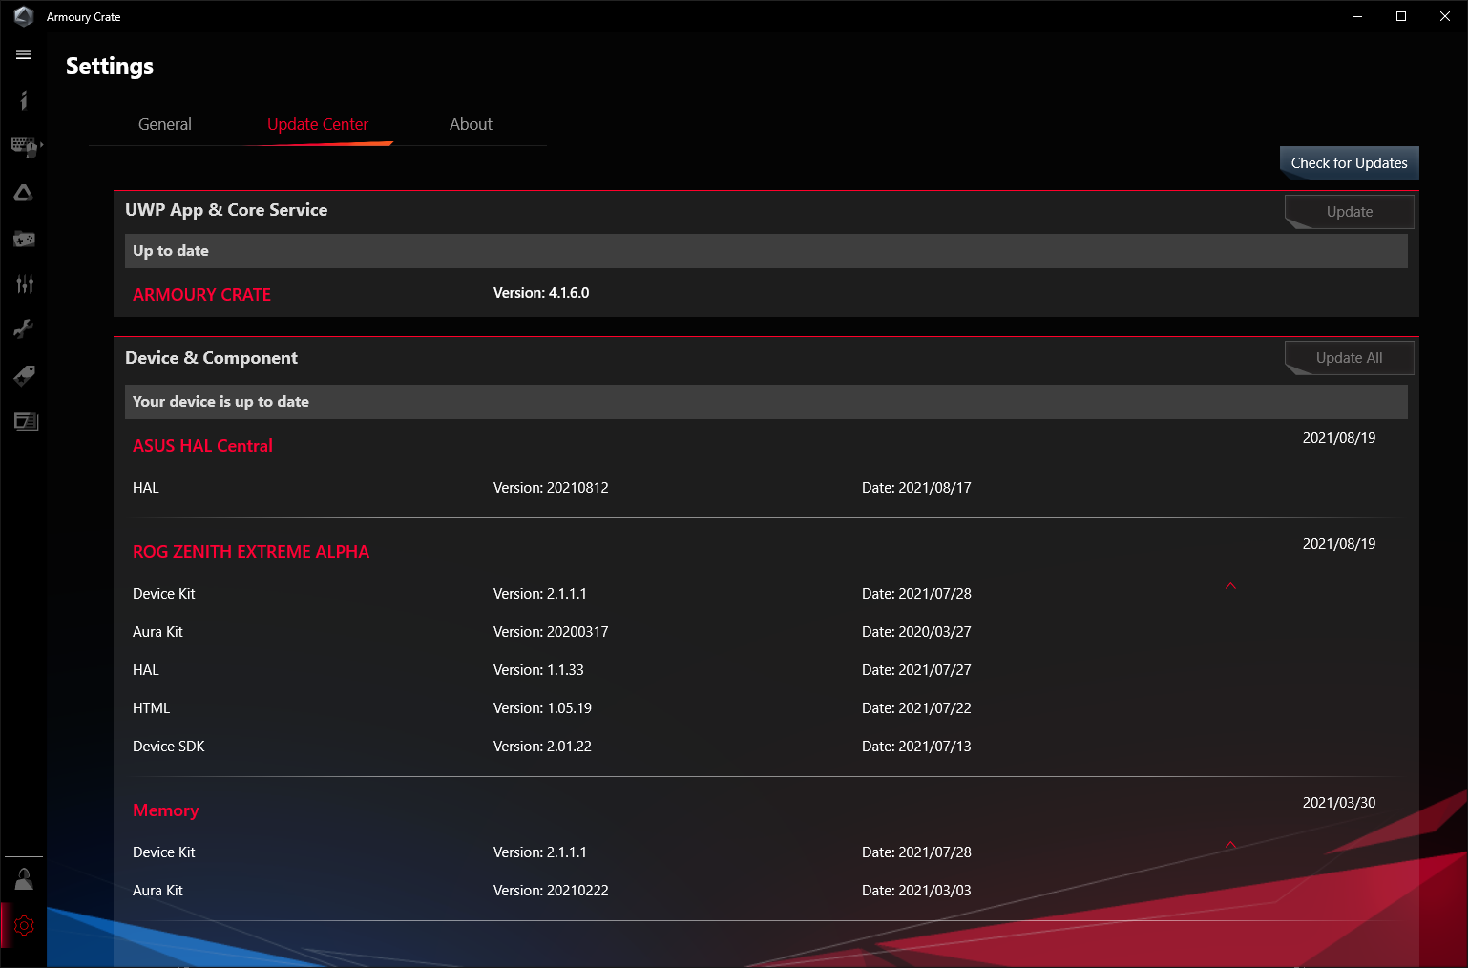Click Date: 2021/08/17 text
Viewport: 1468px width, 968px height.
click(x=916, y=488)
